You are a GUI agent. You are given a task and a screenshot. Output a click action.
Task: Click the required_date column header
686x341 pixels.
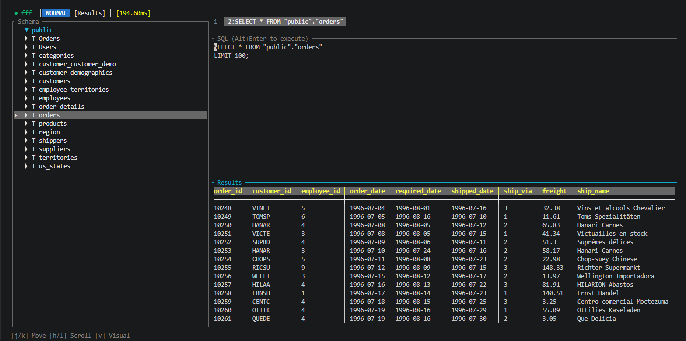pyautogui.click(x=418, y=191)
